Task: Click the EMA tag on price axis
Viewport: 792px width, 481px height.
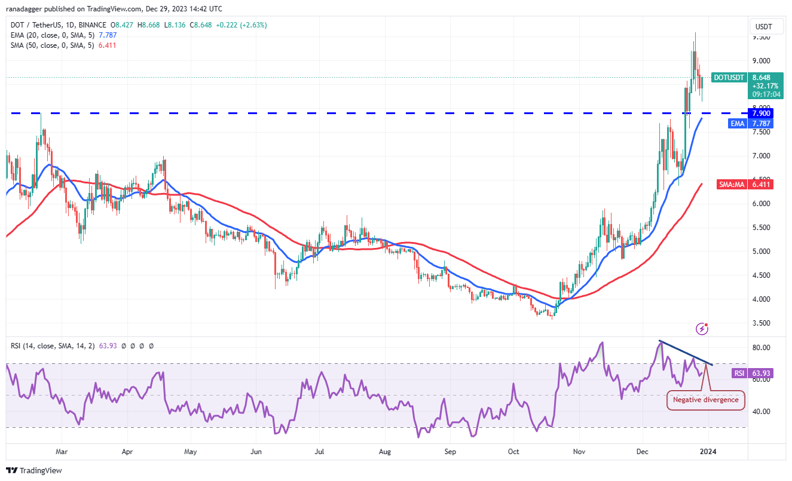Action: [738, 124]
